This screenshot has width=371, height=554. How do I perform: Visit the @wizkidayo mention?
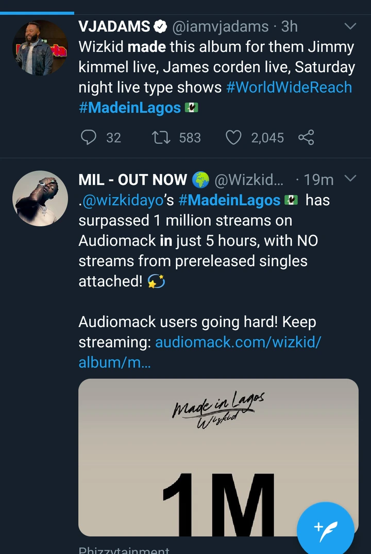click(x=123, y=200)
